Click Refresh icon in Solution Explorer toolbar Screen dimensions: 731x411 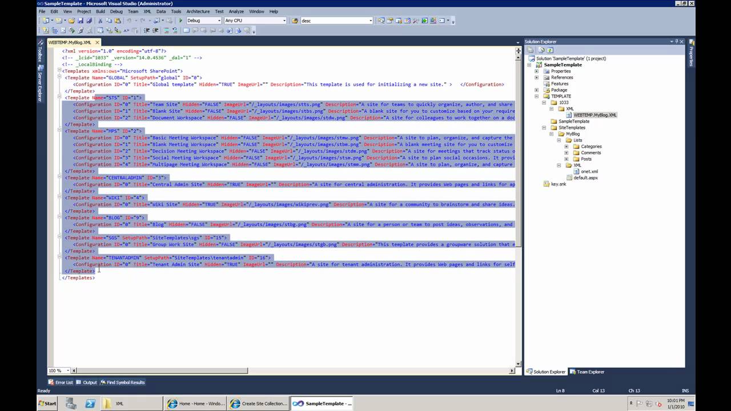pyautogui.click(x=550, y=50)
